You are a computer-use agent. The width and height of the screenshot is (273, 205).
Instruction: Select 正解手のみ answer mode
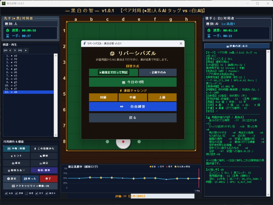158,73
